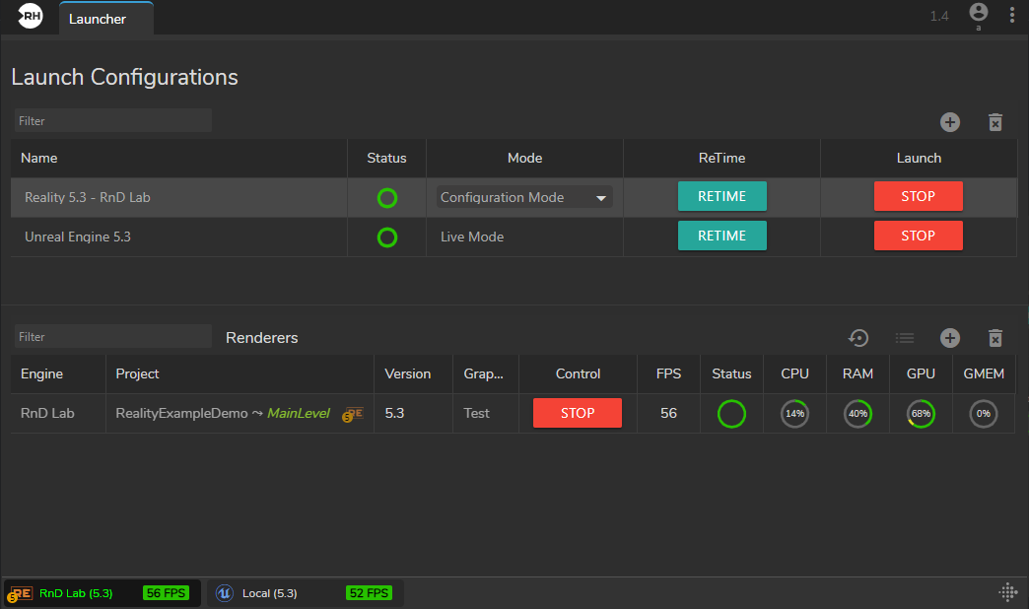
Task: Delete the selected renderer
Action: pos(995,338)
